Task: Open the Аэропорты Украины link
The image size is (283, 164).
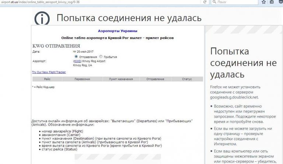Action: pos(117,31)
